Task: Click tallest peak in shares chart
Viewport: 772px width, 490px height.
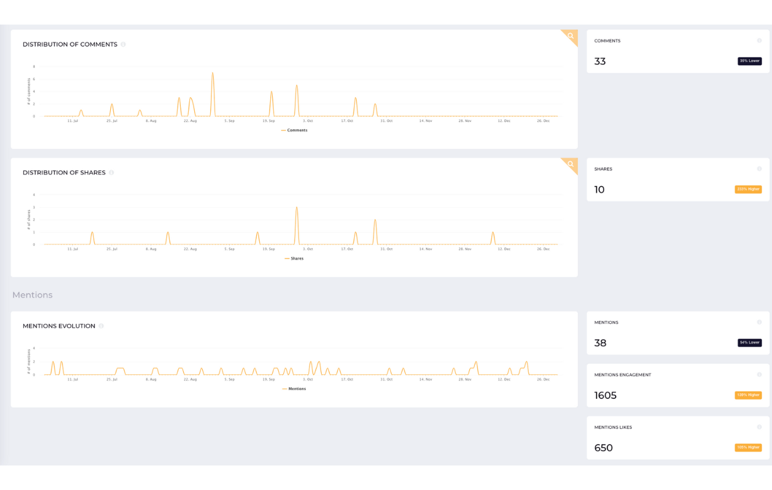Action: pos(297,208)
